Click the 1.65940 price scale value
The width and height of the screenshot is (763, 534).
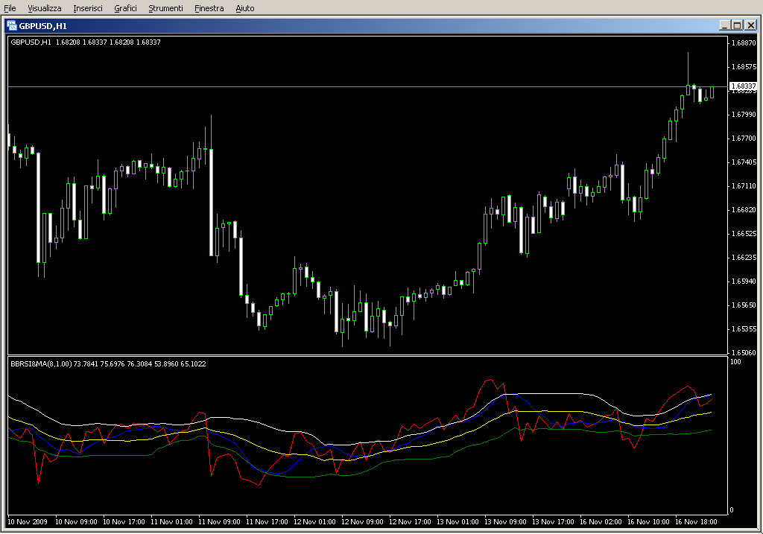744,281
